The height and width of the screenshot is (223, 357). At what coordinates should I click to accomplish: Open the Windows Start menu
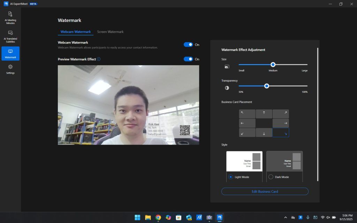click(137, 217)
